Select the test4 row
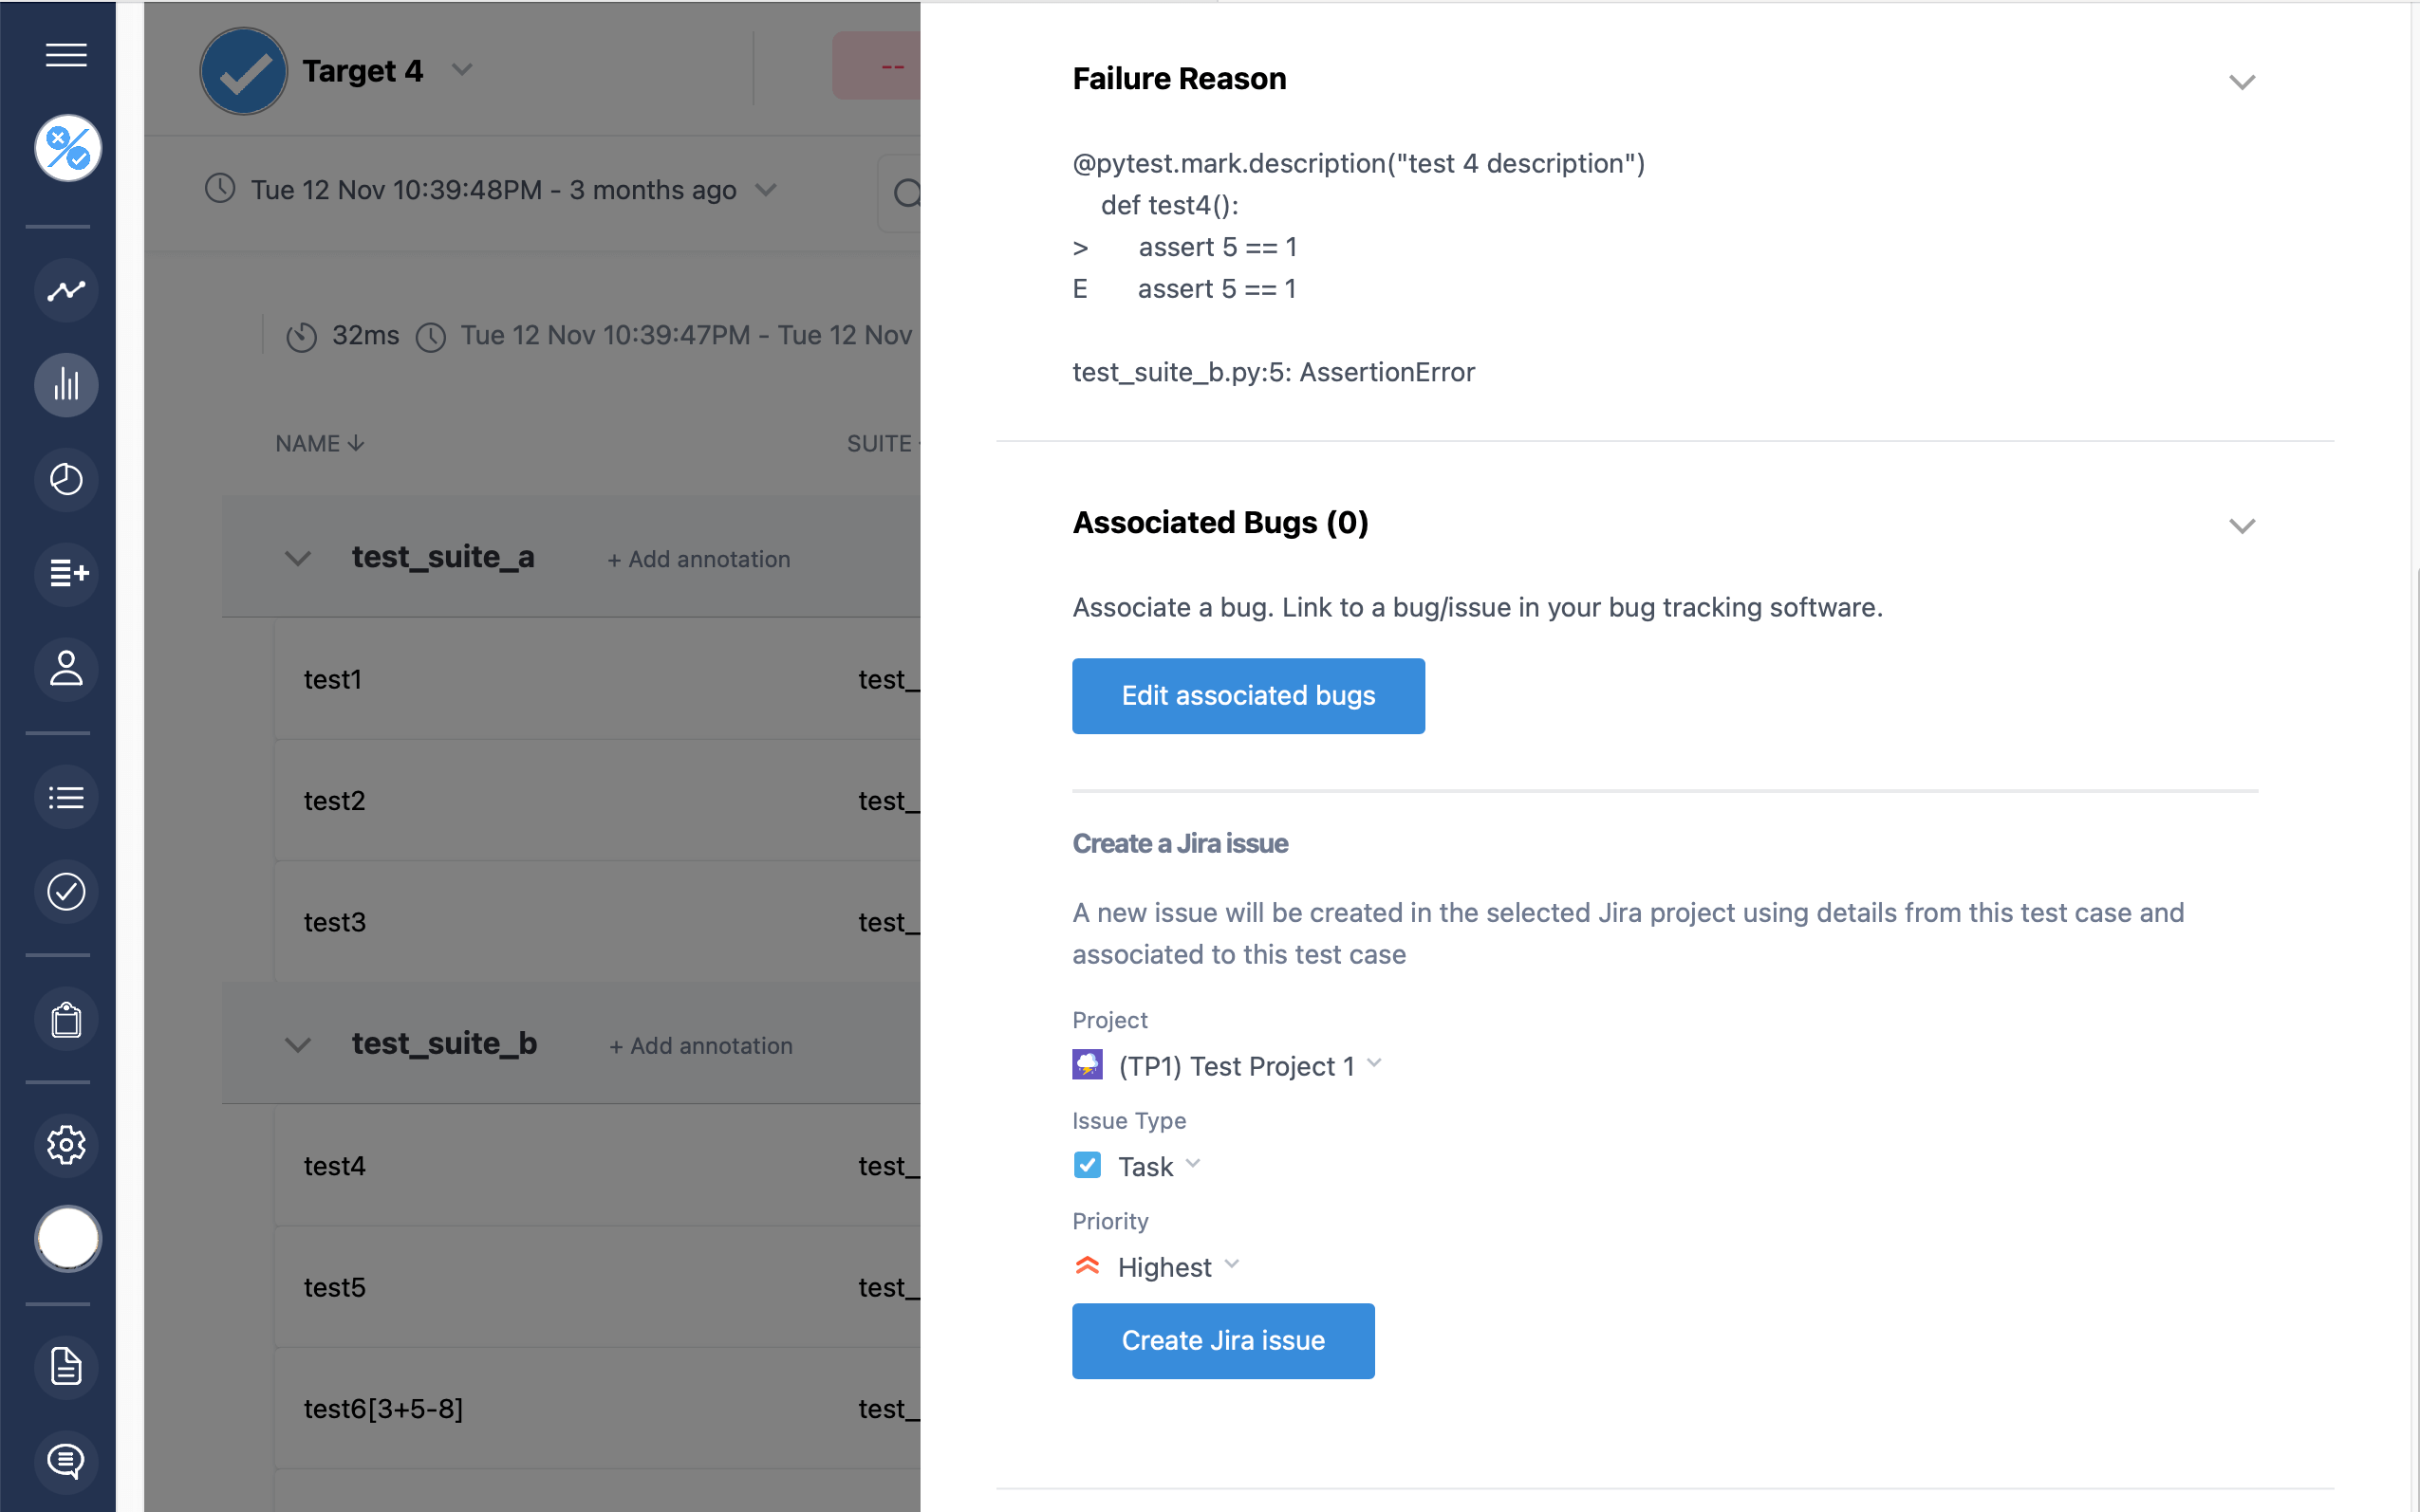 (597, 1166)
